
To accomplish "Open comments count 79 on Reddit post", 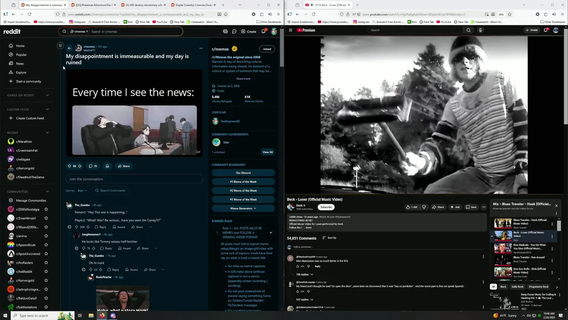I will [93, 166].
